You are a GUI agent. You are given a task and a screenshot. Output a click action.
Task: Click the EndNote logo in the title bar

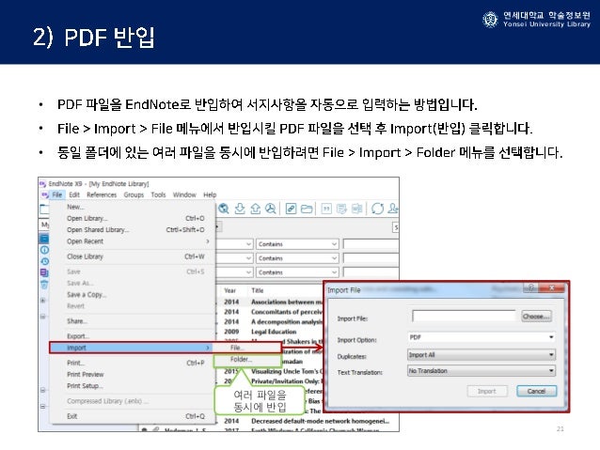tap(42, 184)
